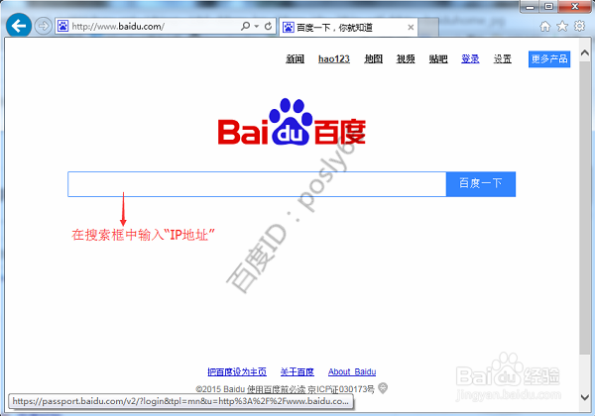
Task: Open browser tools gear icon
Action: (x=579, y=26)
